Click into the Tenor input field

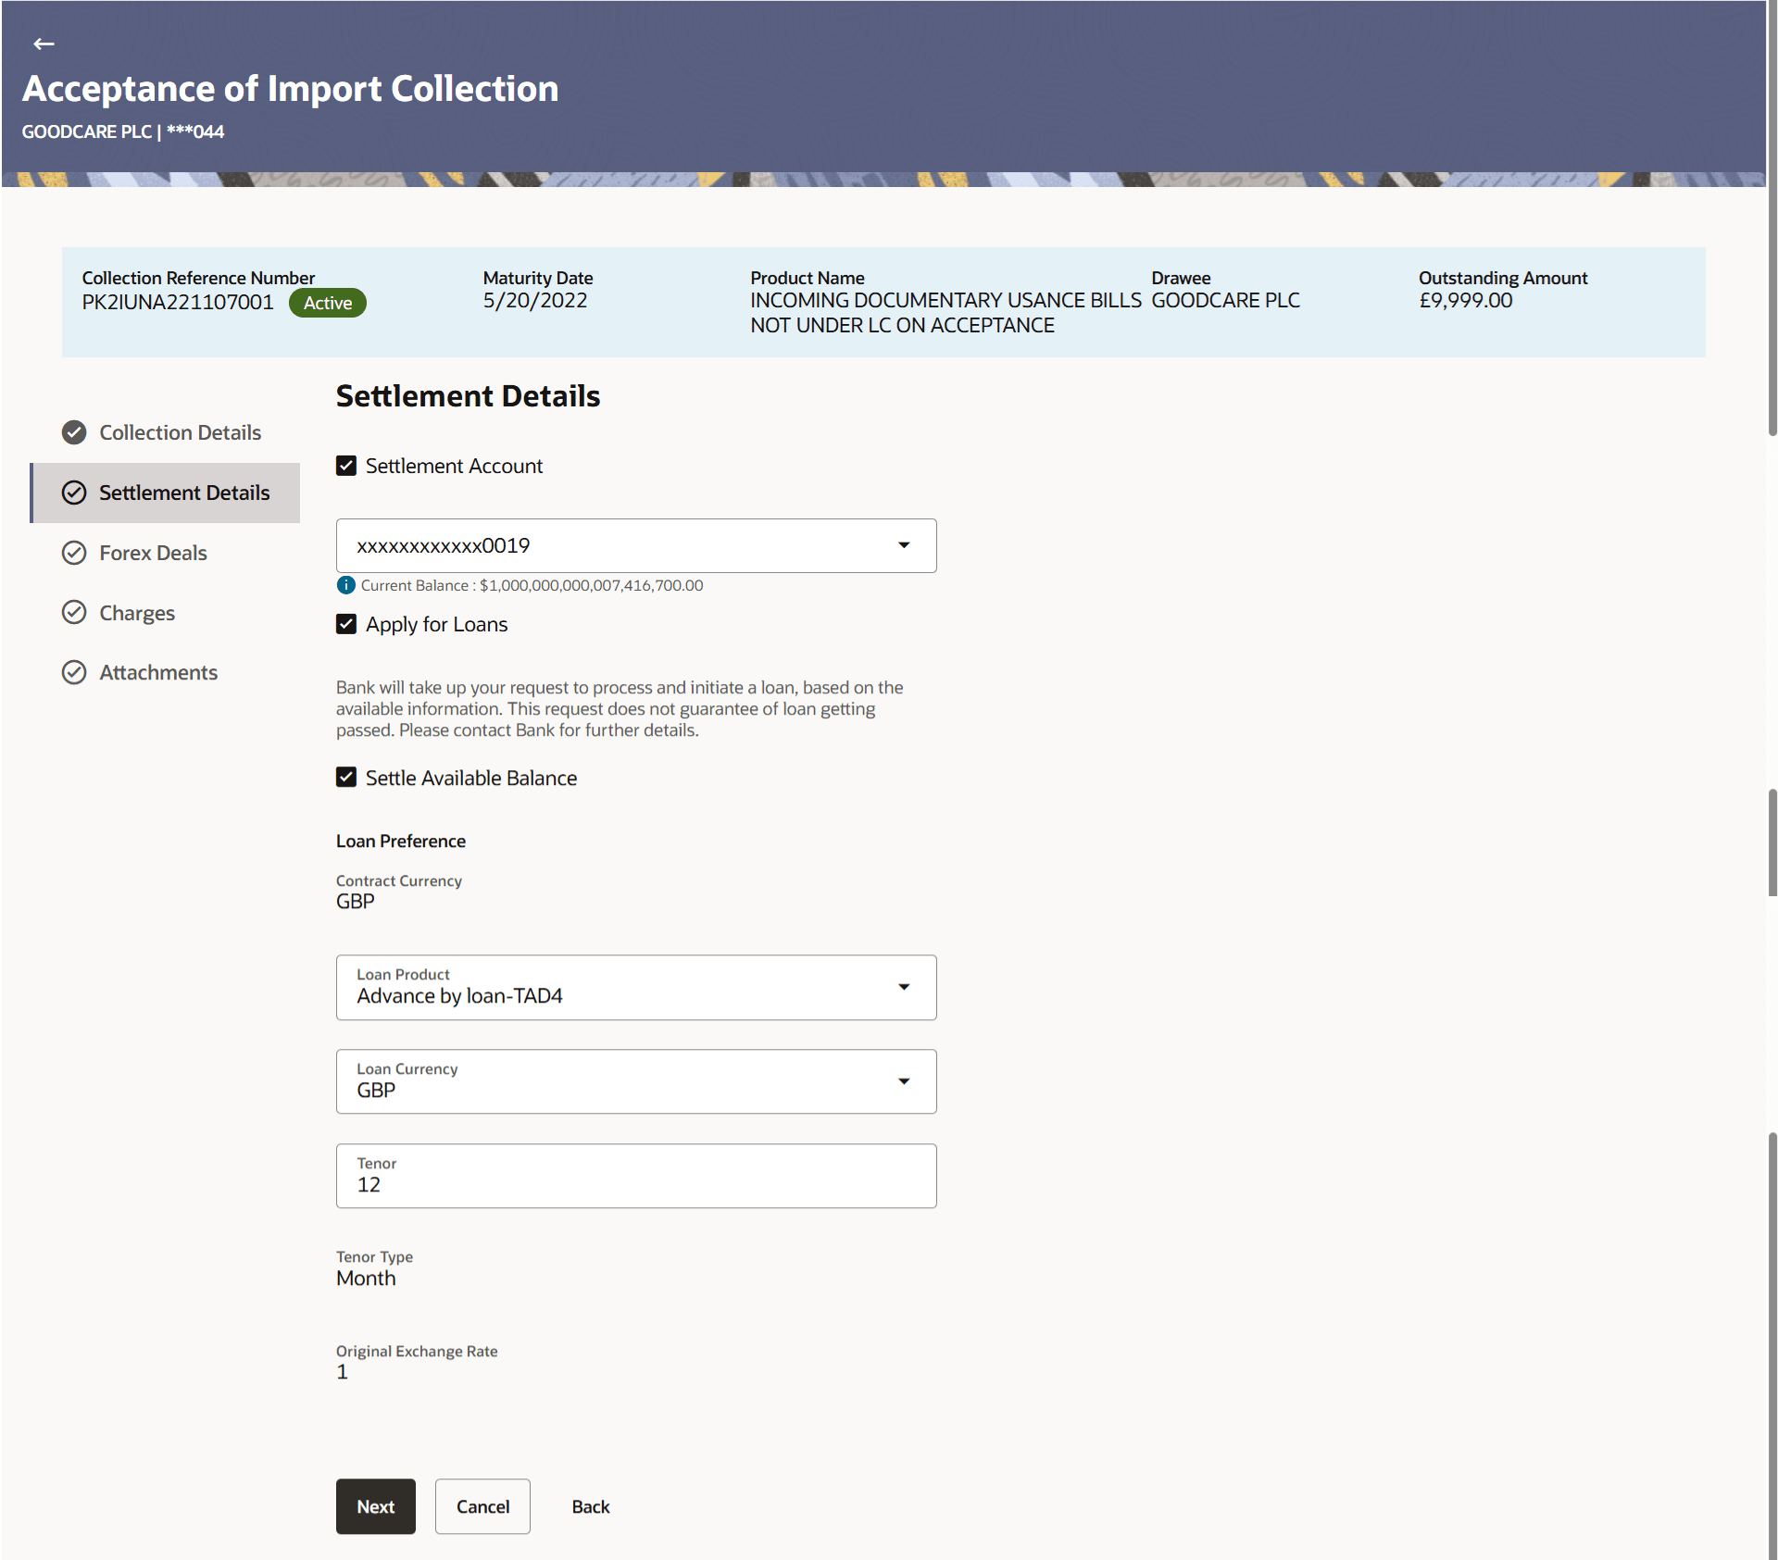pyautogui.click(x=635, y=1184)
